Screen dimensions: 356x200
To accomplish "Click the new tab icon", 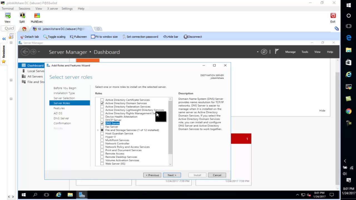I will (98, 29).
